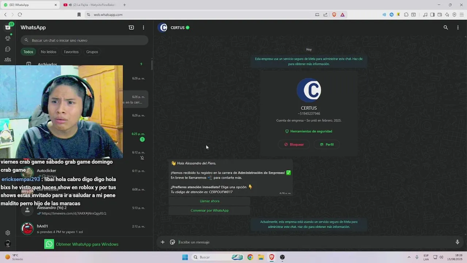
Task: Open the Status updates icon
Action: point(8,38)
